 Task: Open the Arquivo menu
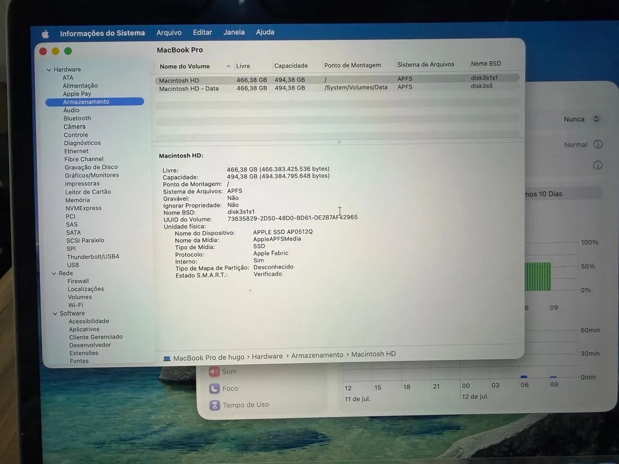[x=169, y=33]
